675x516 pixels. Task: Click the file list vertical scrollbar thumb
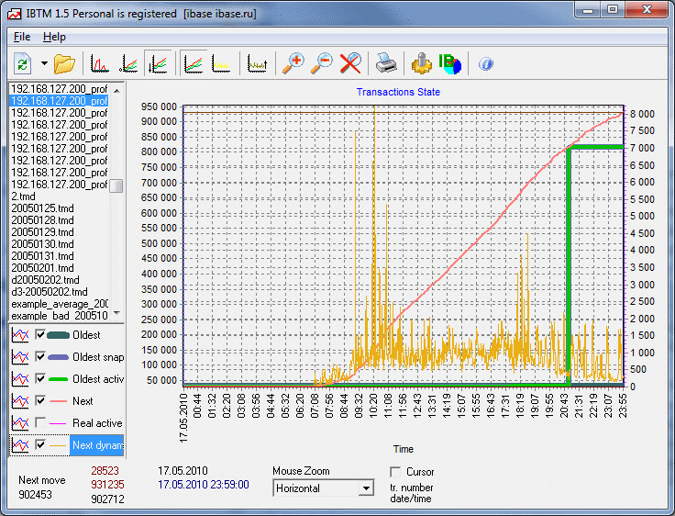(x=116, y=185)
